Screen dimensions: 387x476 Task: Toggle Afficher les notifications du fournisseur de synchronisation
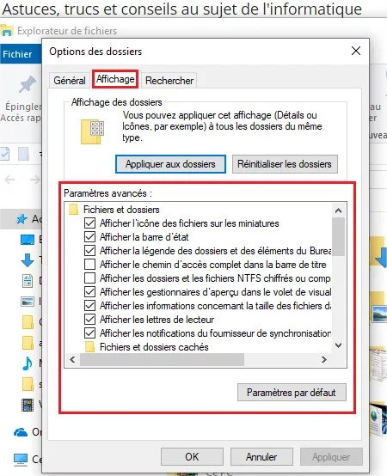click(x=89, y=333)
